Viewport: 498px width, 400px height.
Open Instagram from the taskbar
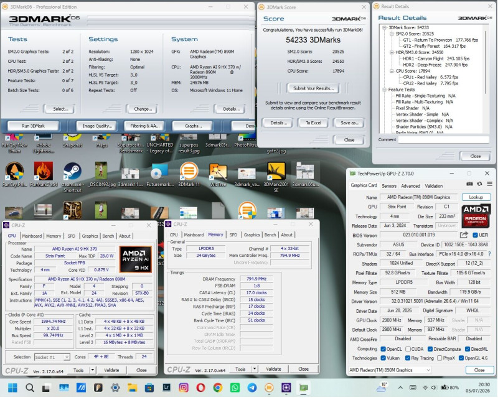click(184, 388)
